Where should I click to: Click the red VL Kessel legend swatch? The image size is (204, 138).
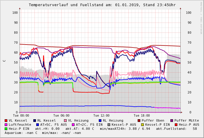(x=6, y=121)
